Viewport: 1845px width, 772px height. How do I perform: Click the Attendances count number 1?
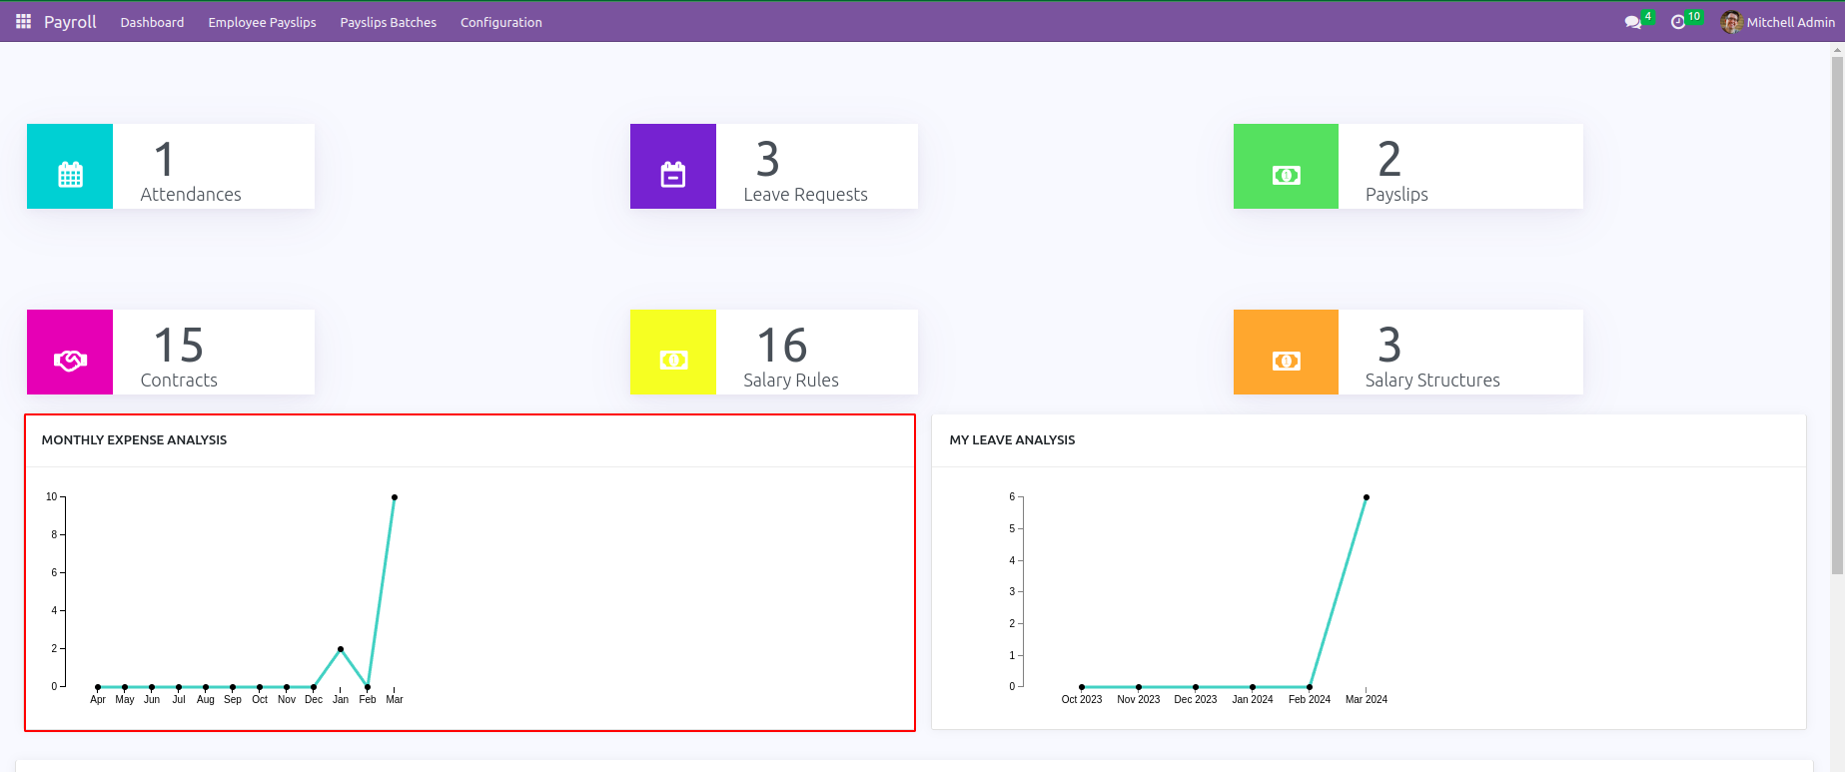[x=165, y=160]
